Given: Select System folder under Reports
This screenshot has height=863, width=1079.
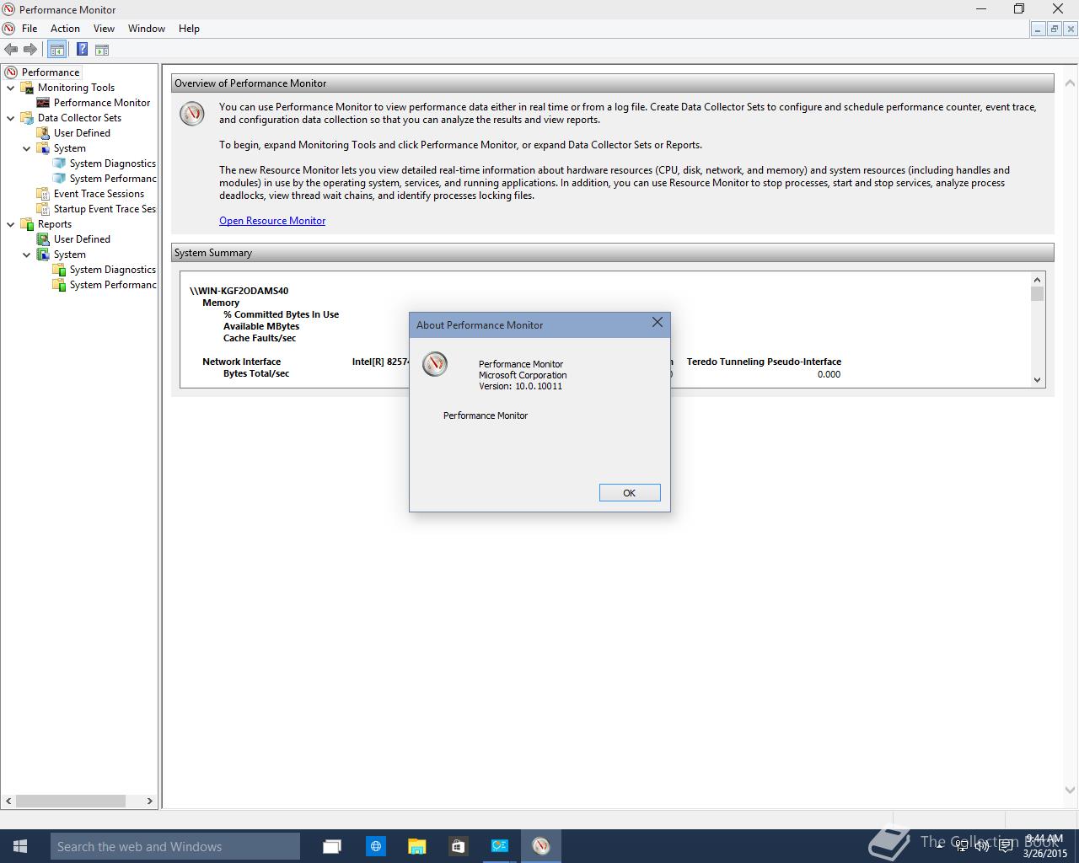Looking at the screenshot, I should (69, 255).
